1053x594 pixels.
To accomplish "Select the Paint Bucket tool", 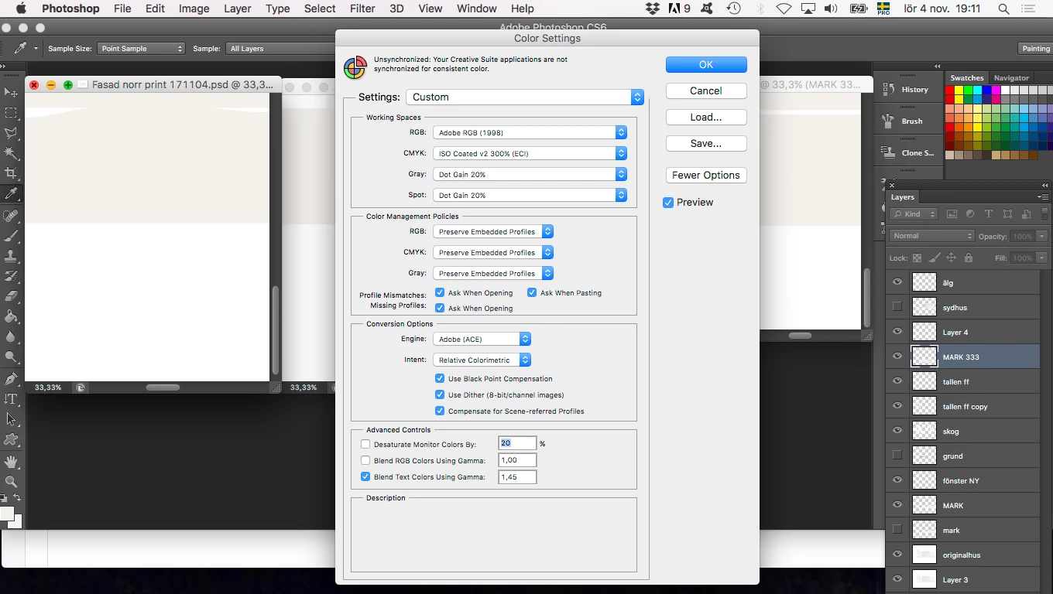I will pos(11,316).
